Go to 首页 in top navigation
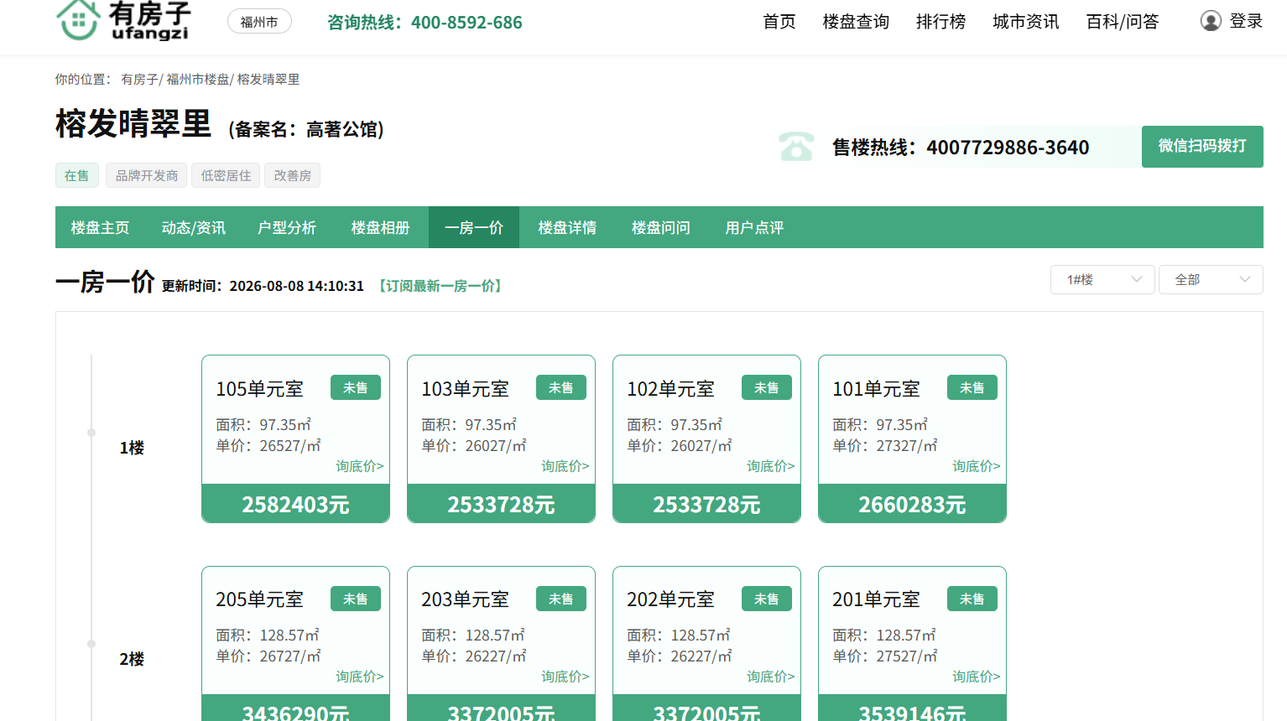 (x=779, y=22)
